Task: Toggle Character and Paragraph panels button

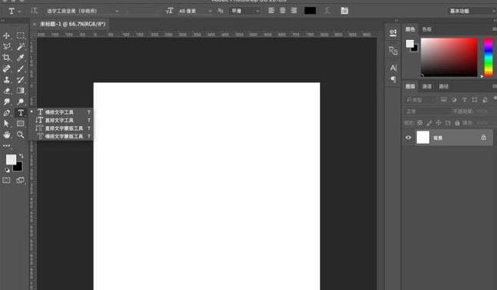Action: click(x=345, y=11)
